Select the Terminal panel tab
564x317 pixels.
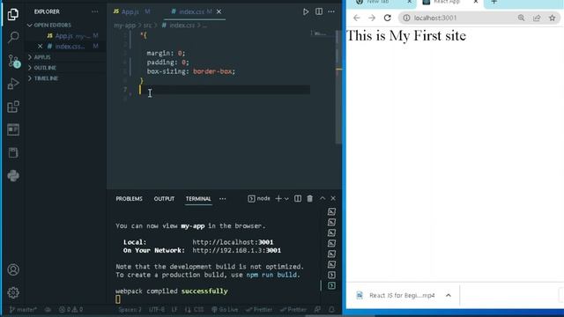[198, 199]
